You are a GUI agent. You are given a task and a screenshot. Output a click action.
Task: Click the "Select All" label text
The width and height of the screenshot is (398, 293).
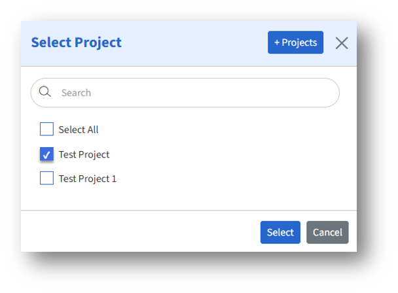(79, 129)
